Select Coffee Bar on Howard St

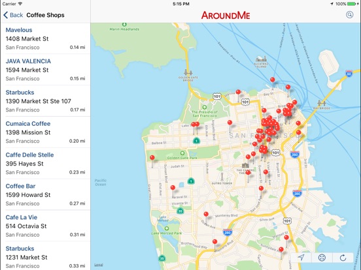45,194
